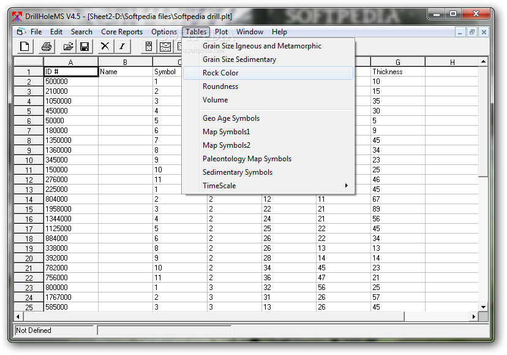Open Map Symbols1 table
This screenshot has height=355, width=507.
coord(268,132)
